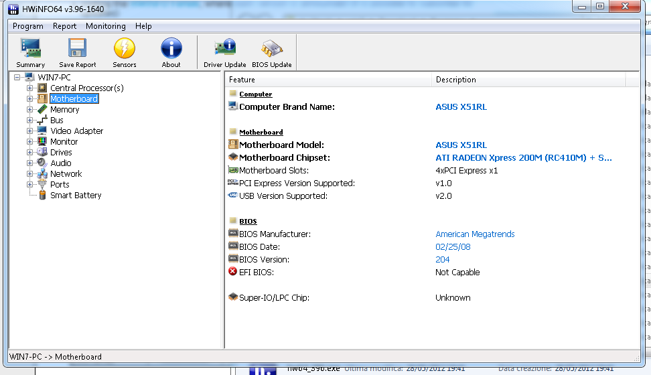Viewport: 651px width, 375px height.
Task: Click the Ports icon in tree
Action: coord(42,184)
